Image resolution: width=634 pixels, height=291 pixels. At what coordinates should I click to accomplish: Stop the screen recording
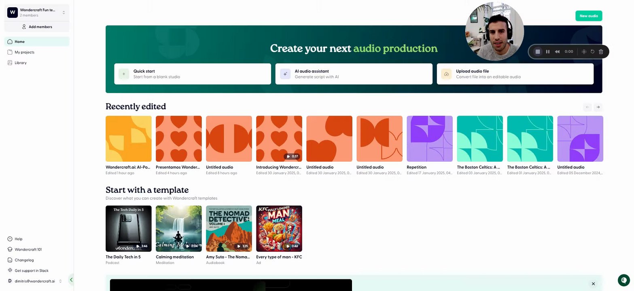coord(538,52)
